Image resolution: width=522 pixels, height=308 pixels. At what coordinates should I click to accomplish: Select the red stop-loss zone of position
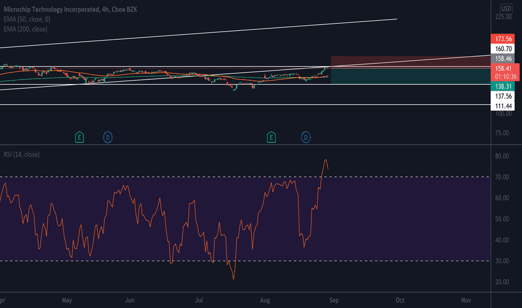(411, 62)
